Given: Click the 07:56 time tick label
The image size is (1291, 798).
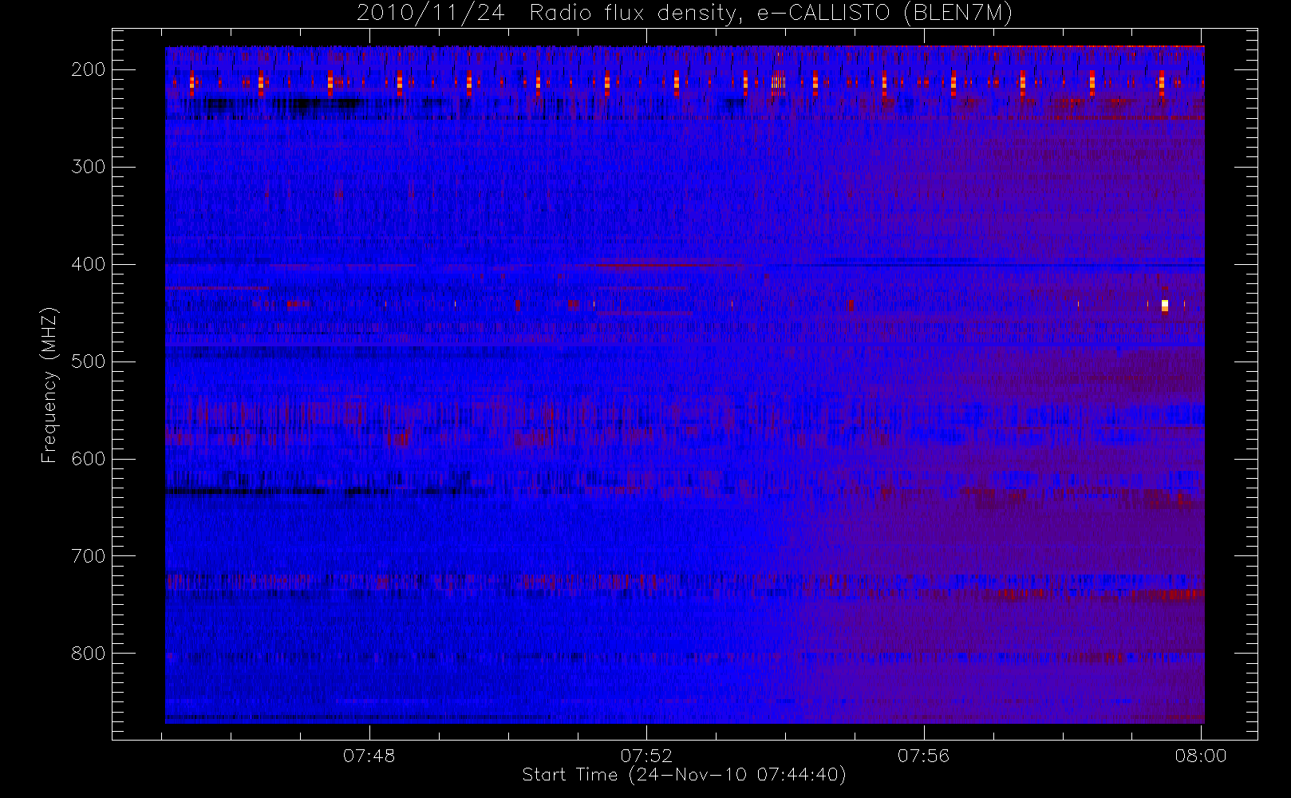Looking at the screenshot, I should [x=923, y=756].
